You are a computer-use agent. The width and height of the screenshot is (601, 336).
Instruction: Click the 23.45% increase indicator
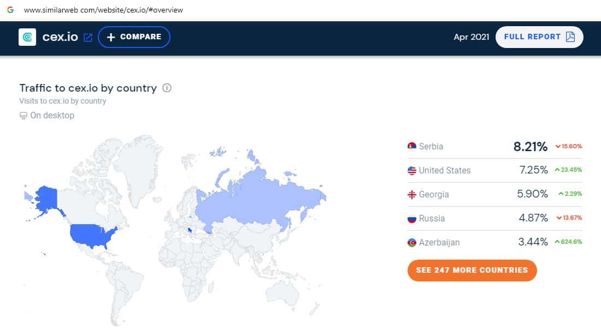pos(568,170)
